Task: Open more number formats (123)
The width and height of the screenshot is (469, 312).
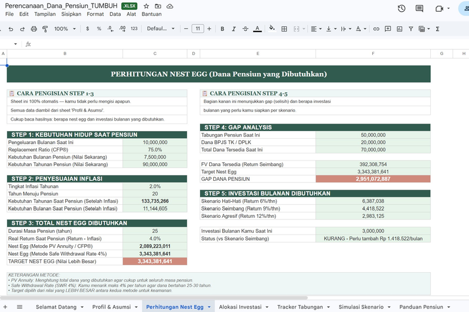Action: (134, 29)
